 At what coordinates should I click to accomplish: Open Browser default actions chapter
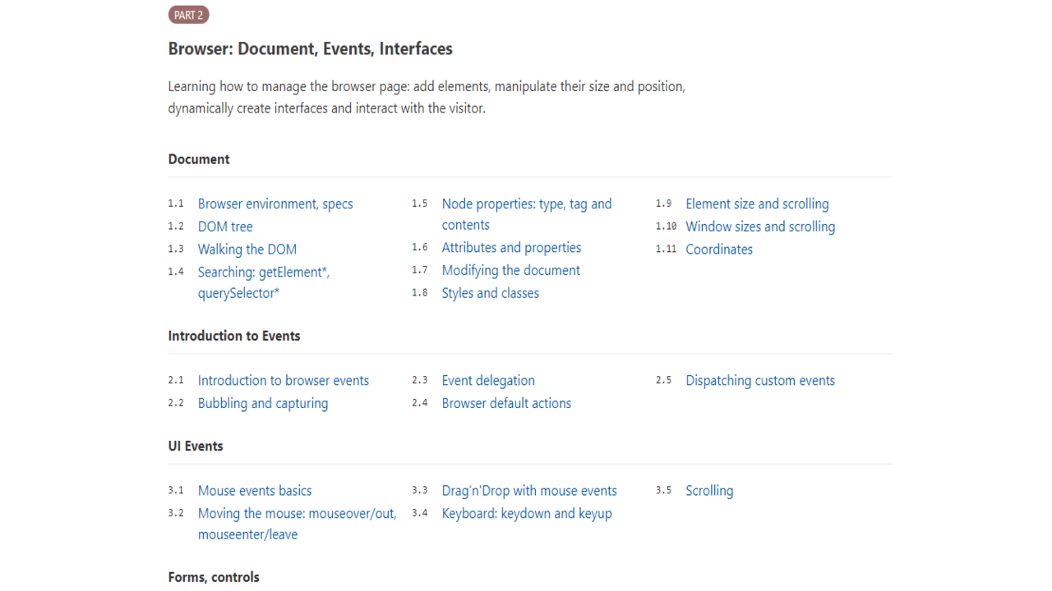pos(506,403)
